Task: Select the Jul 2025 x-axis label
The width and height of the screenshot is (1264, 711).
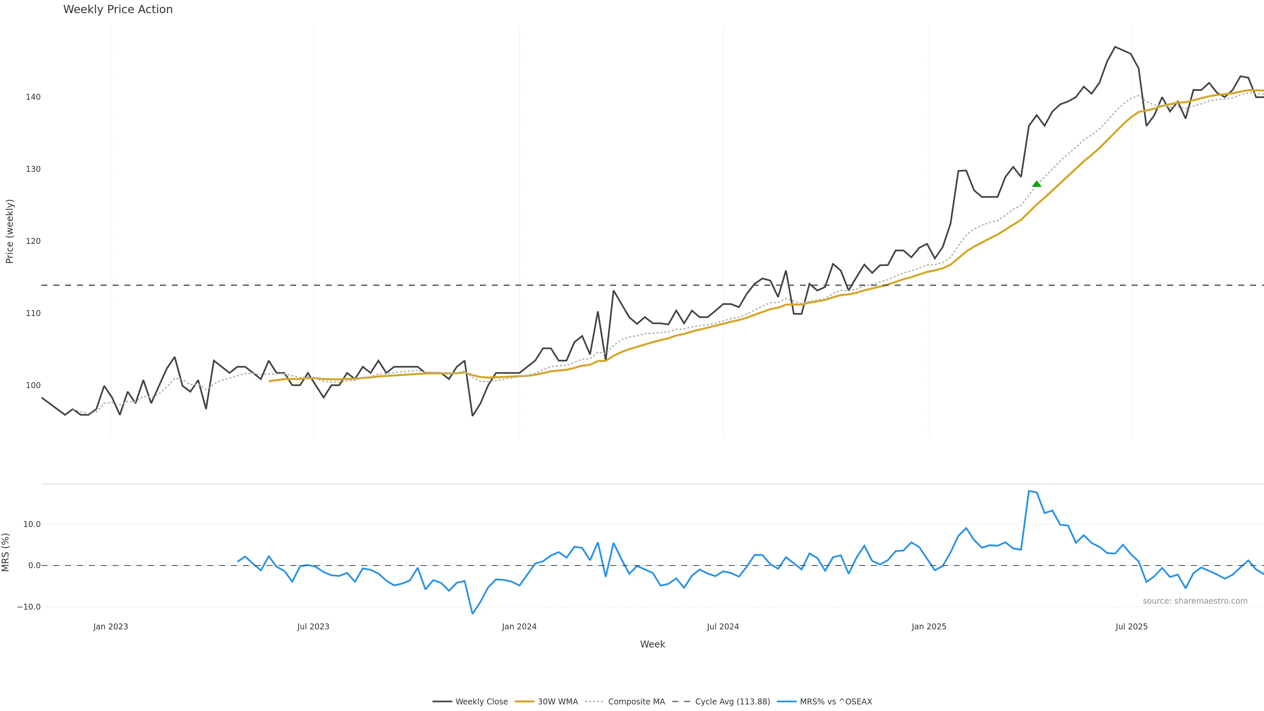Action: click(x=1131, y=627)
